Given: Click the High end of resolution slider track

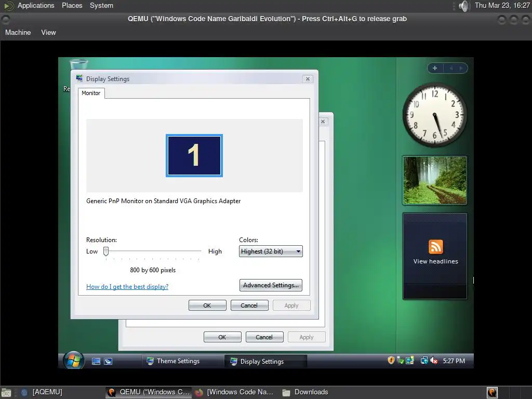Looking at the screenshot, I should 199,251.
